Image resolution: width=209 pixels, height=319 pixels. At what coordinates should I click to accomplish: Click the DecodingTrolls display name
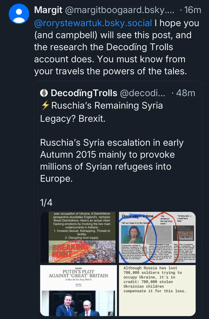tap(84, 93)
